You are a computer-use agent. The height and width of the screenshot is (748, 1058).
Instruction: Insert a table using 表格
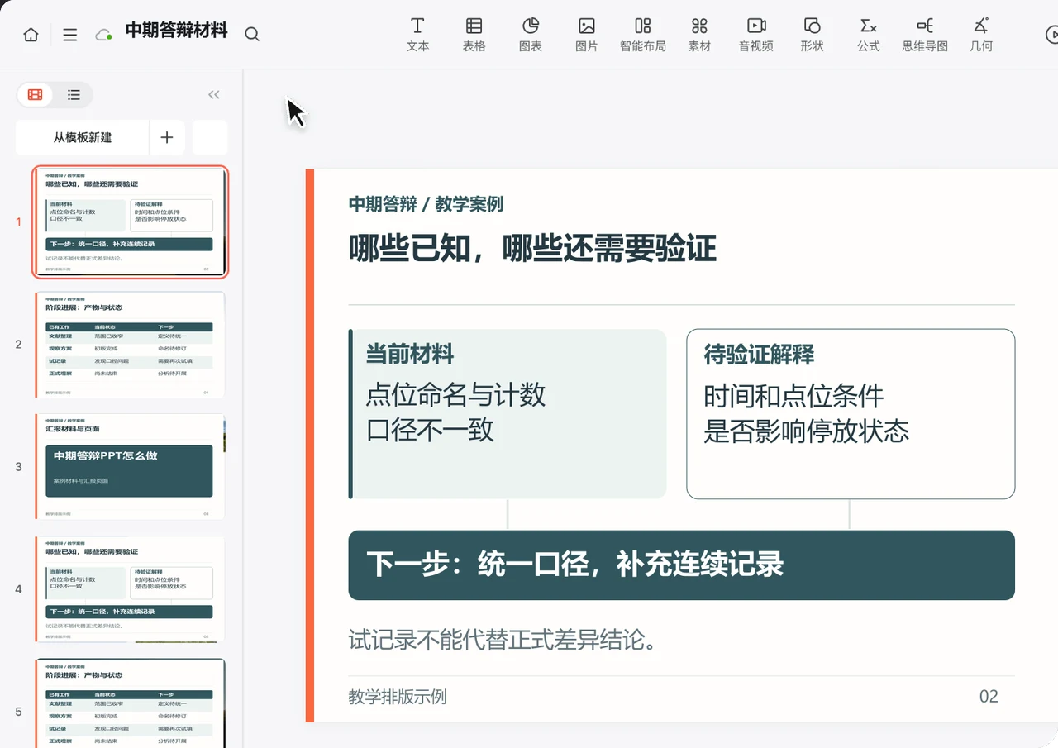click(x=474, y=35)
